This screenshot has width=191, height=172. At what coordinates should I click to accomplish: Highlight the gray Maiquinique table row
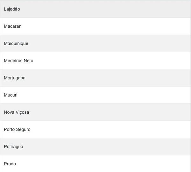pyautogui.click(x=111, y=44)
